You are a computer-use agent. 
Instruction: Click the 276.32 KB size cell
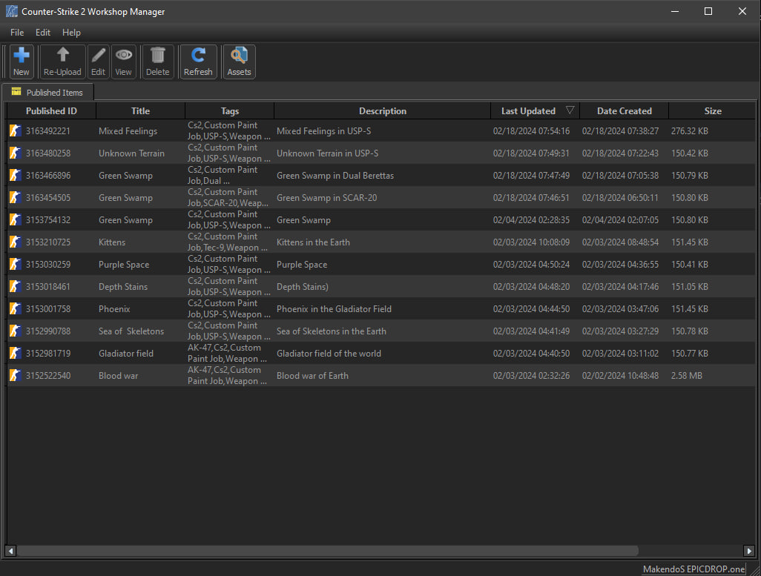tap(690, 131)
